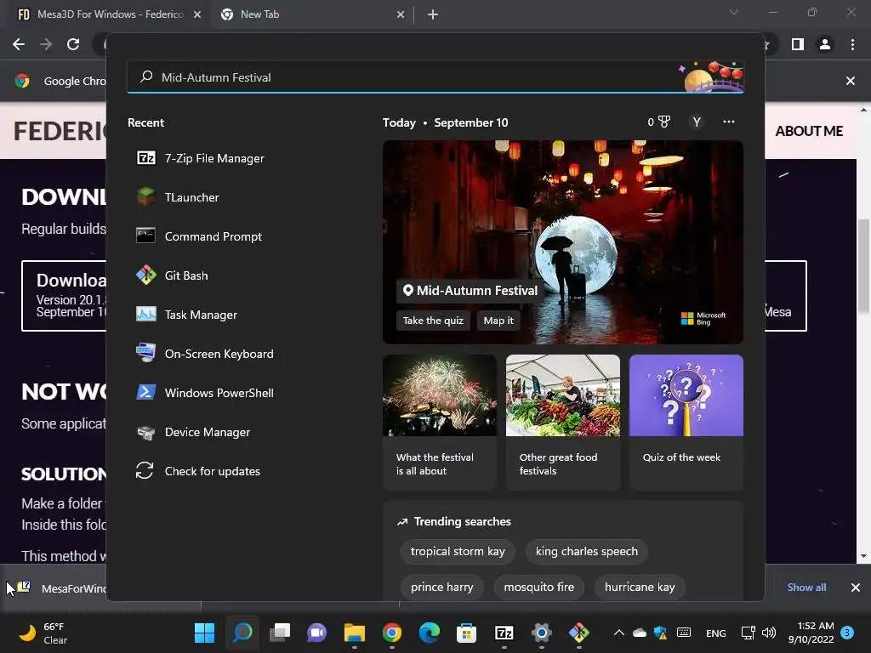Search trending topic king charles speech

tap(587, 551)
